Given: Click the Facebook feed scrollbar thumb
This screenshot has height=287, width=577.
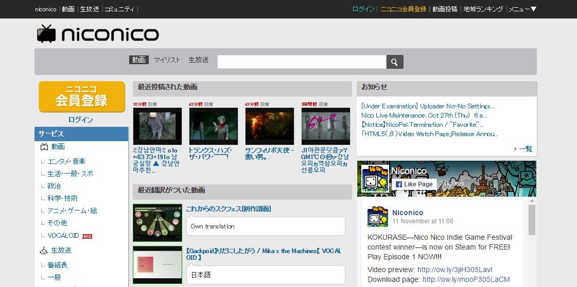Looking at the screenshot, I should 532,220.
